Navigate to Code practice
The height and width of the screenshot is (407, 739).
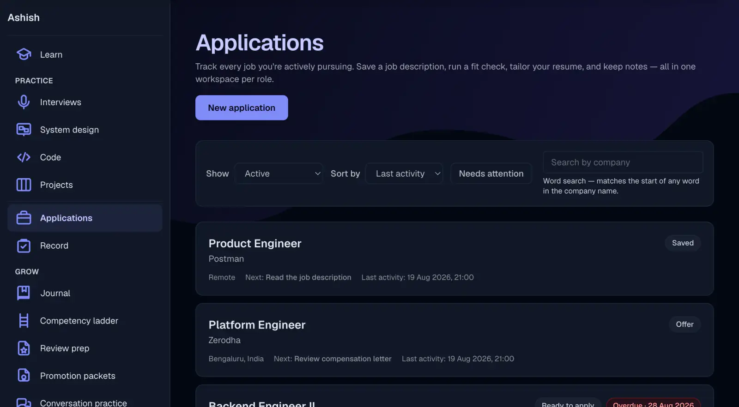(x=85, y=157)
